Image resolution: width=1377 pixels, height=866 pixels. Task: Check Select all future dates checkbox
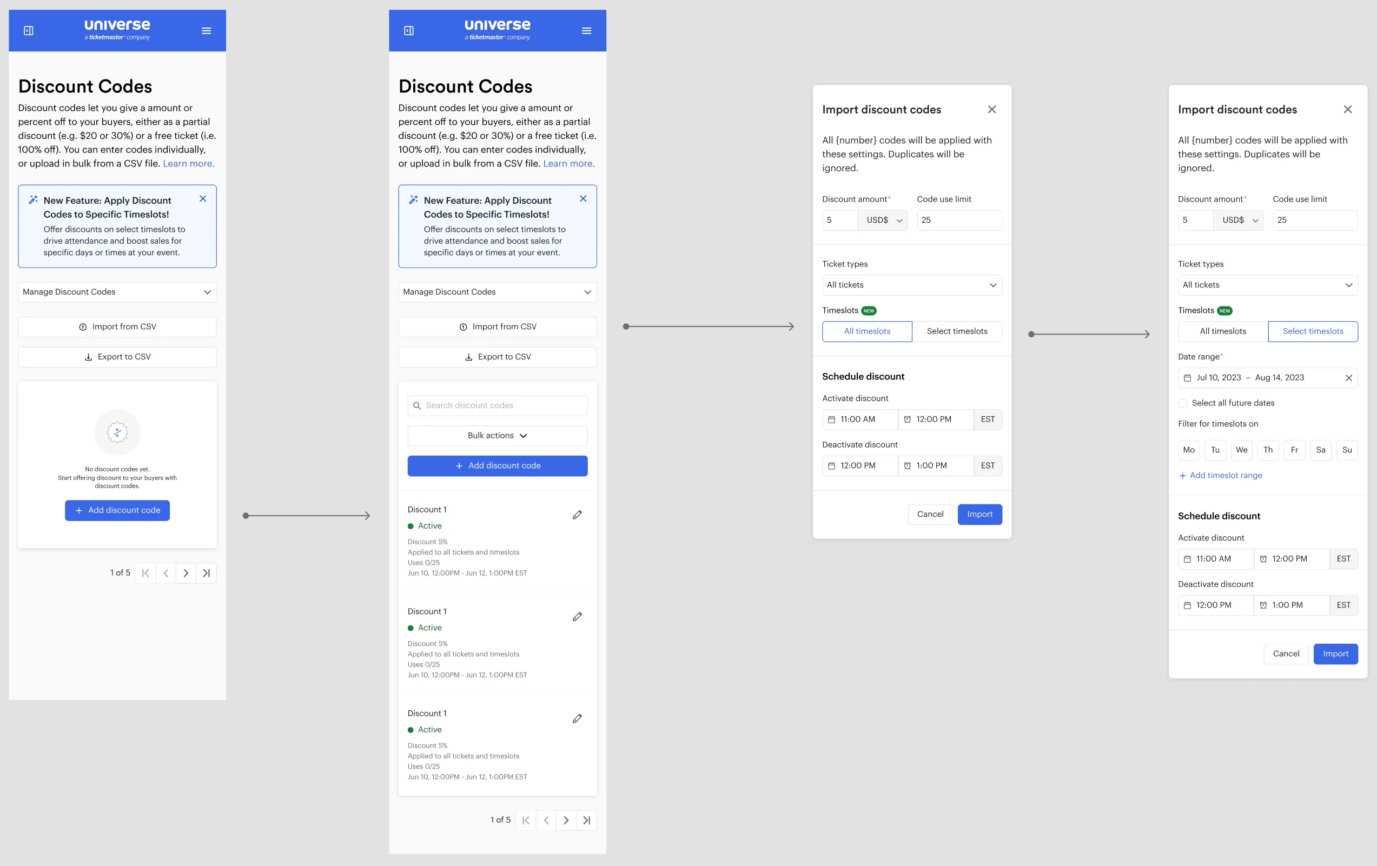point(1183,403)
